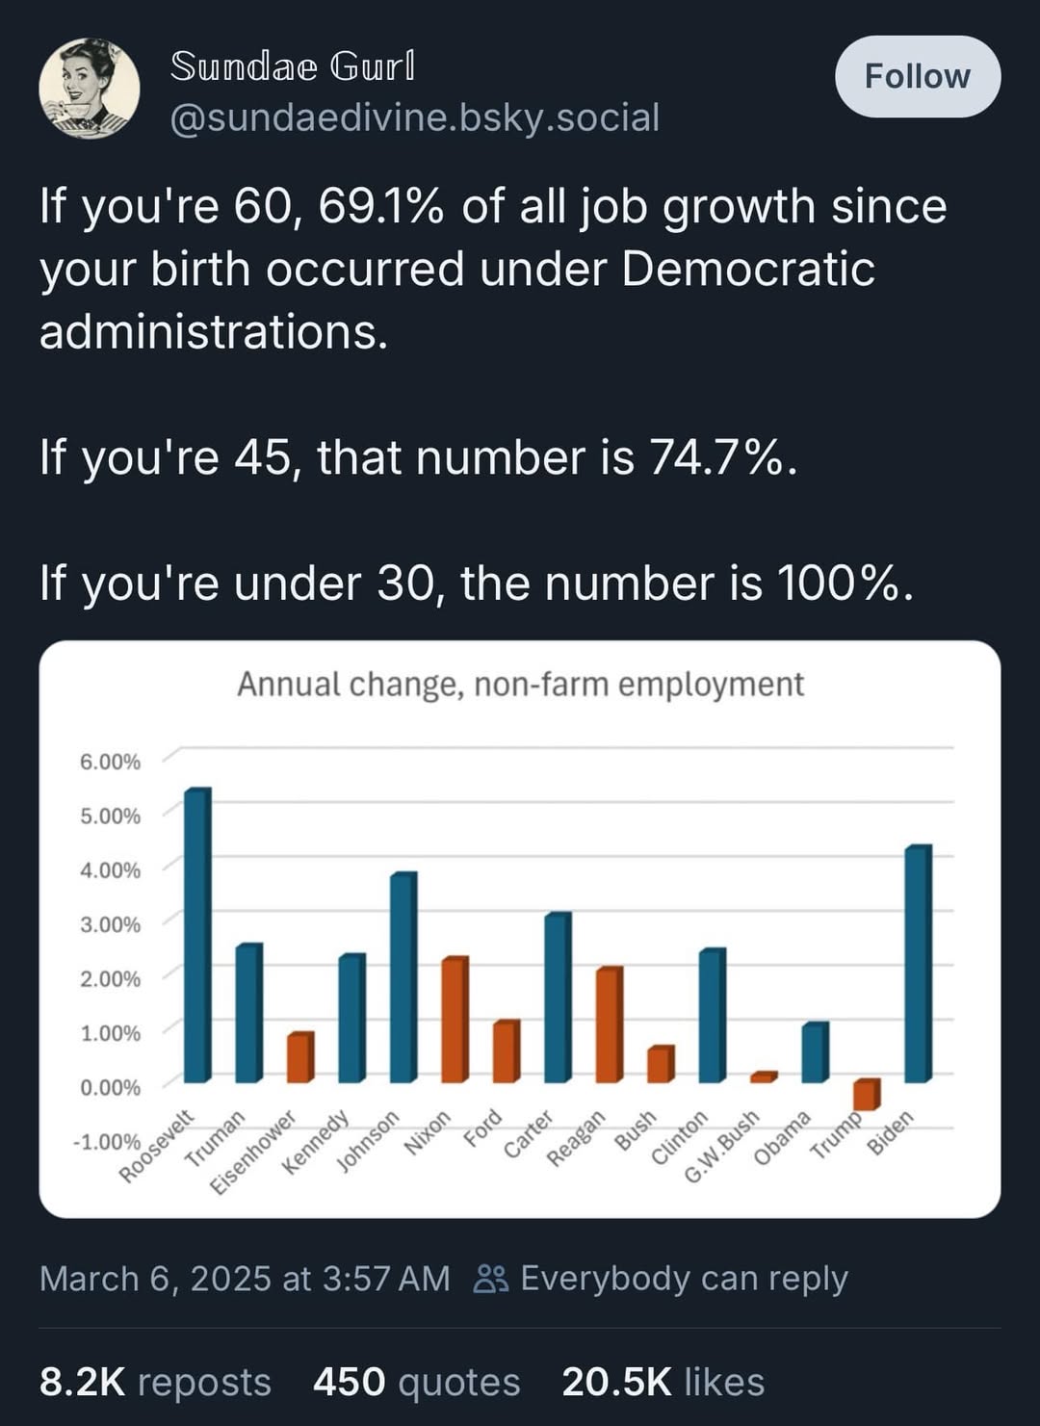
Task: Click the Roosevelt bar in chart
Action: [x=196, y=934]
